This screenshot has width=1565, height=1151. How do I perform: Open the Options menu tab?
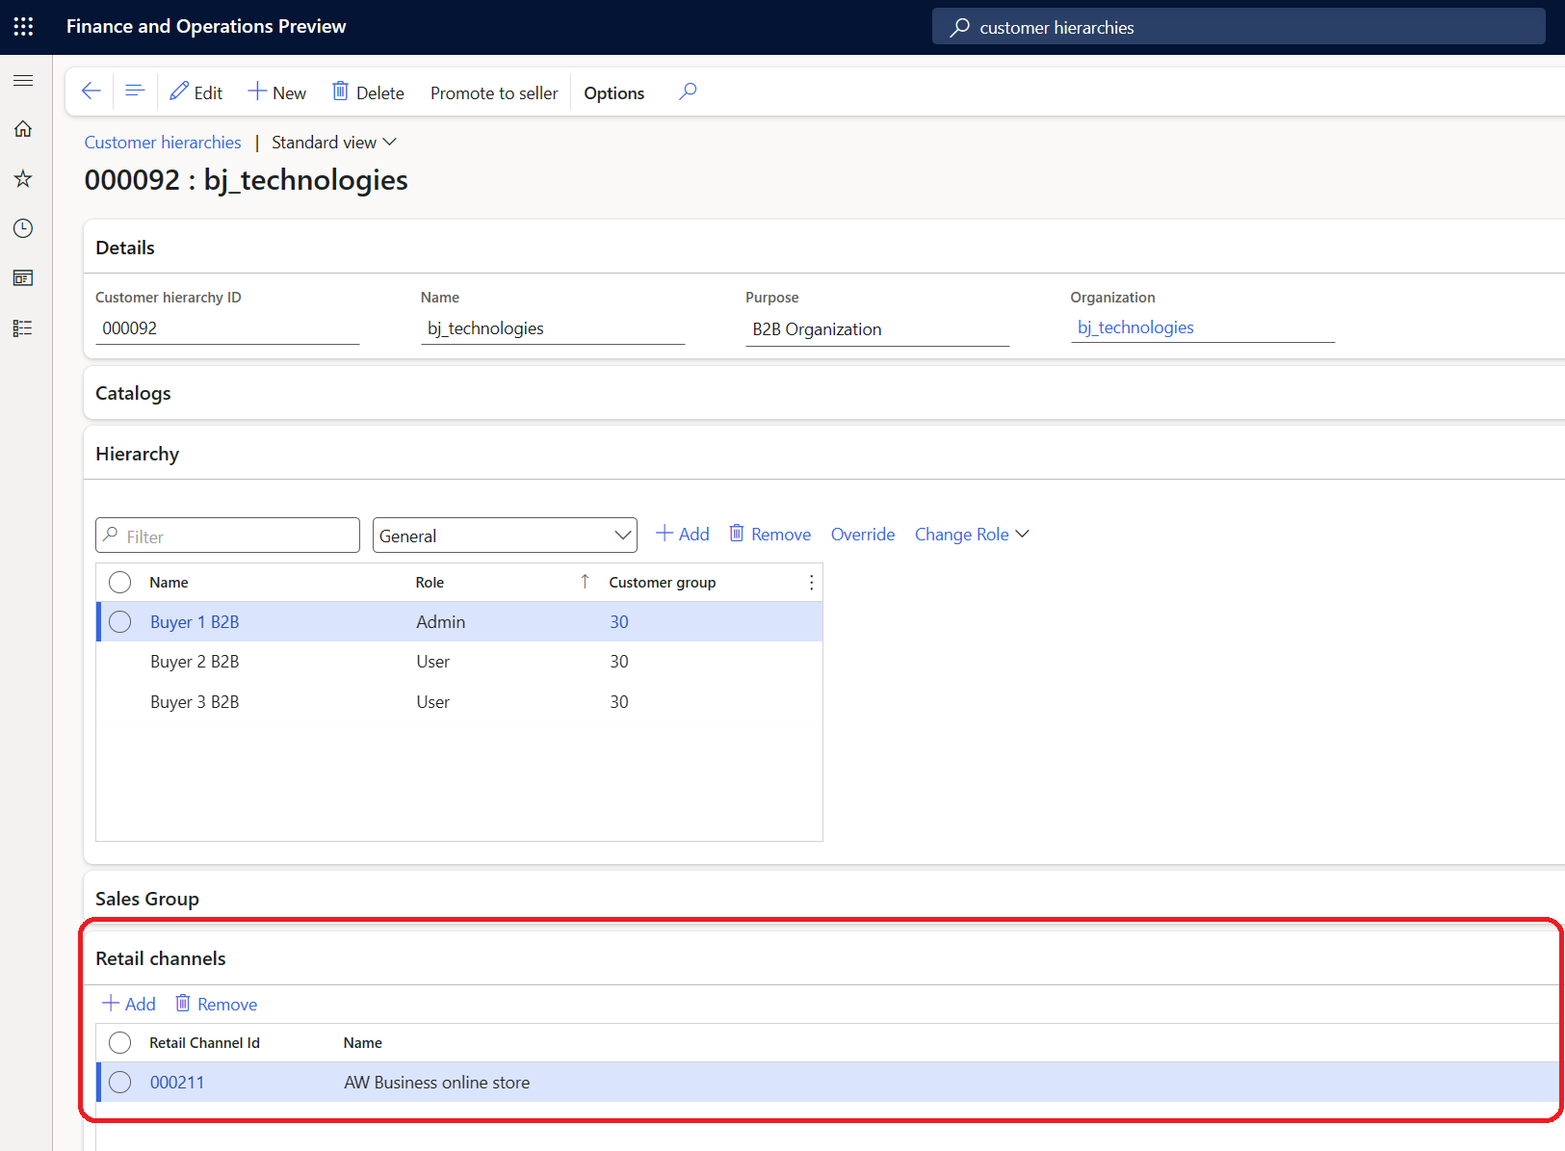(x=614, y=93)
